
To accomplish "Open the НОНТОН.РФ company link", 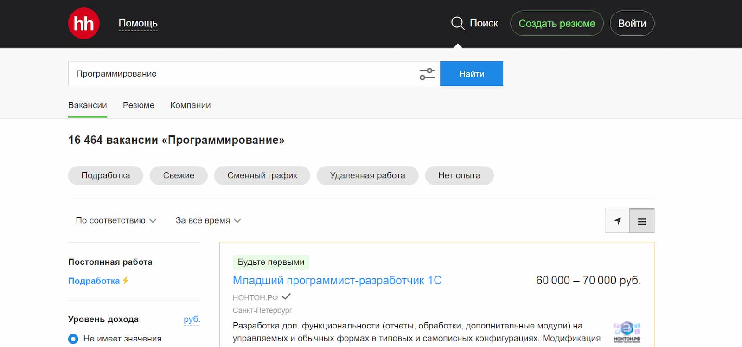I will pyautogui.click(x=256, y=297).
